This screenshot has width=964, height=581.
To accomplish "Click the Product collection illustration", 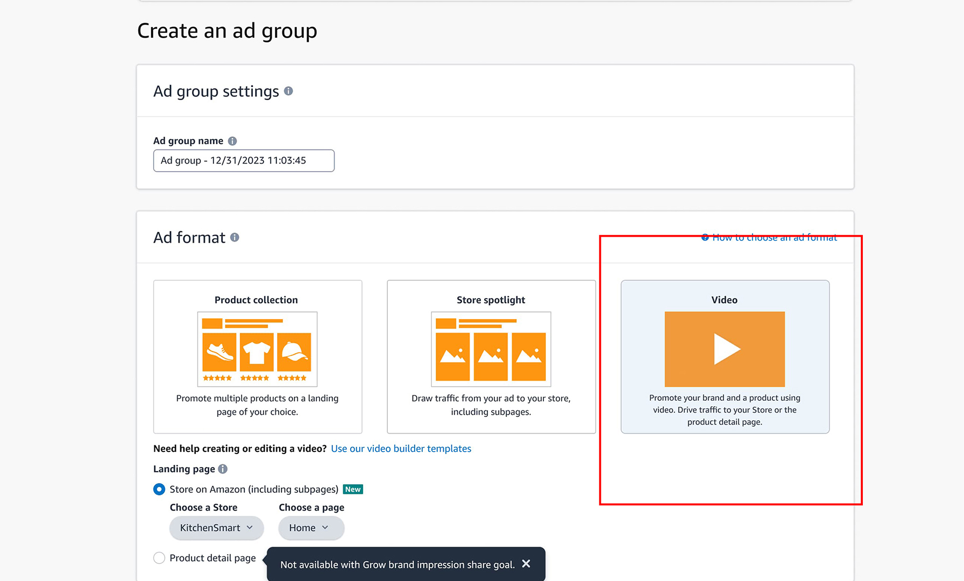I will tap(257, 349).
